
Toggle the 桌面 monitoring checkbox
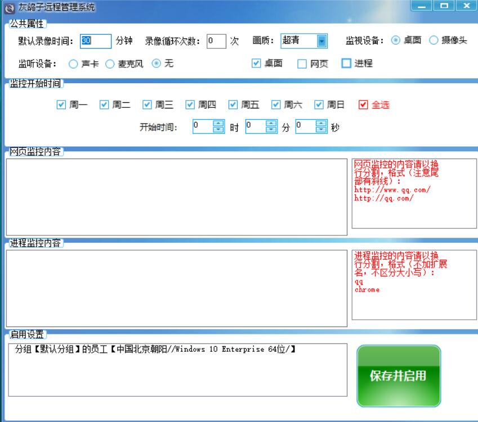click(256, 63)
